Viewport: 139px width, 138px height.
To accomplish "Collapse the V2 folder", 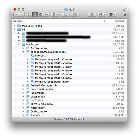I will click(x=14, y=29).
